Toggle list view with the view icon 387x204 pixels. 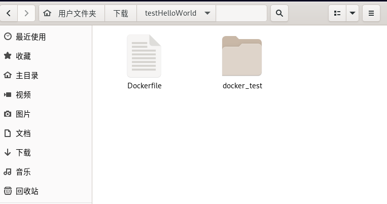pyautogui.click(x=337, y=13)
